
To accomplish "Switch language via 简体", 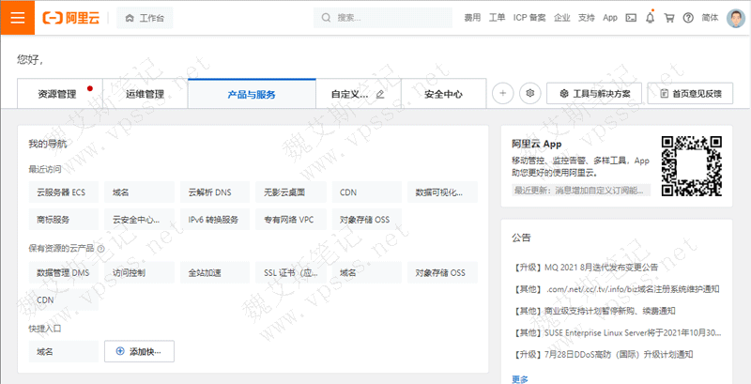I will tap(710, 18).
